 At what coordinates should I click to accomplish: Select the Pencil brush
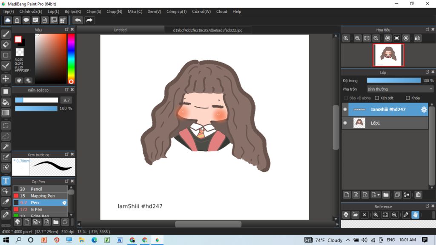pos(40,189)
